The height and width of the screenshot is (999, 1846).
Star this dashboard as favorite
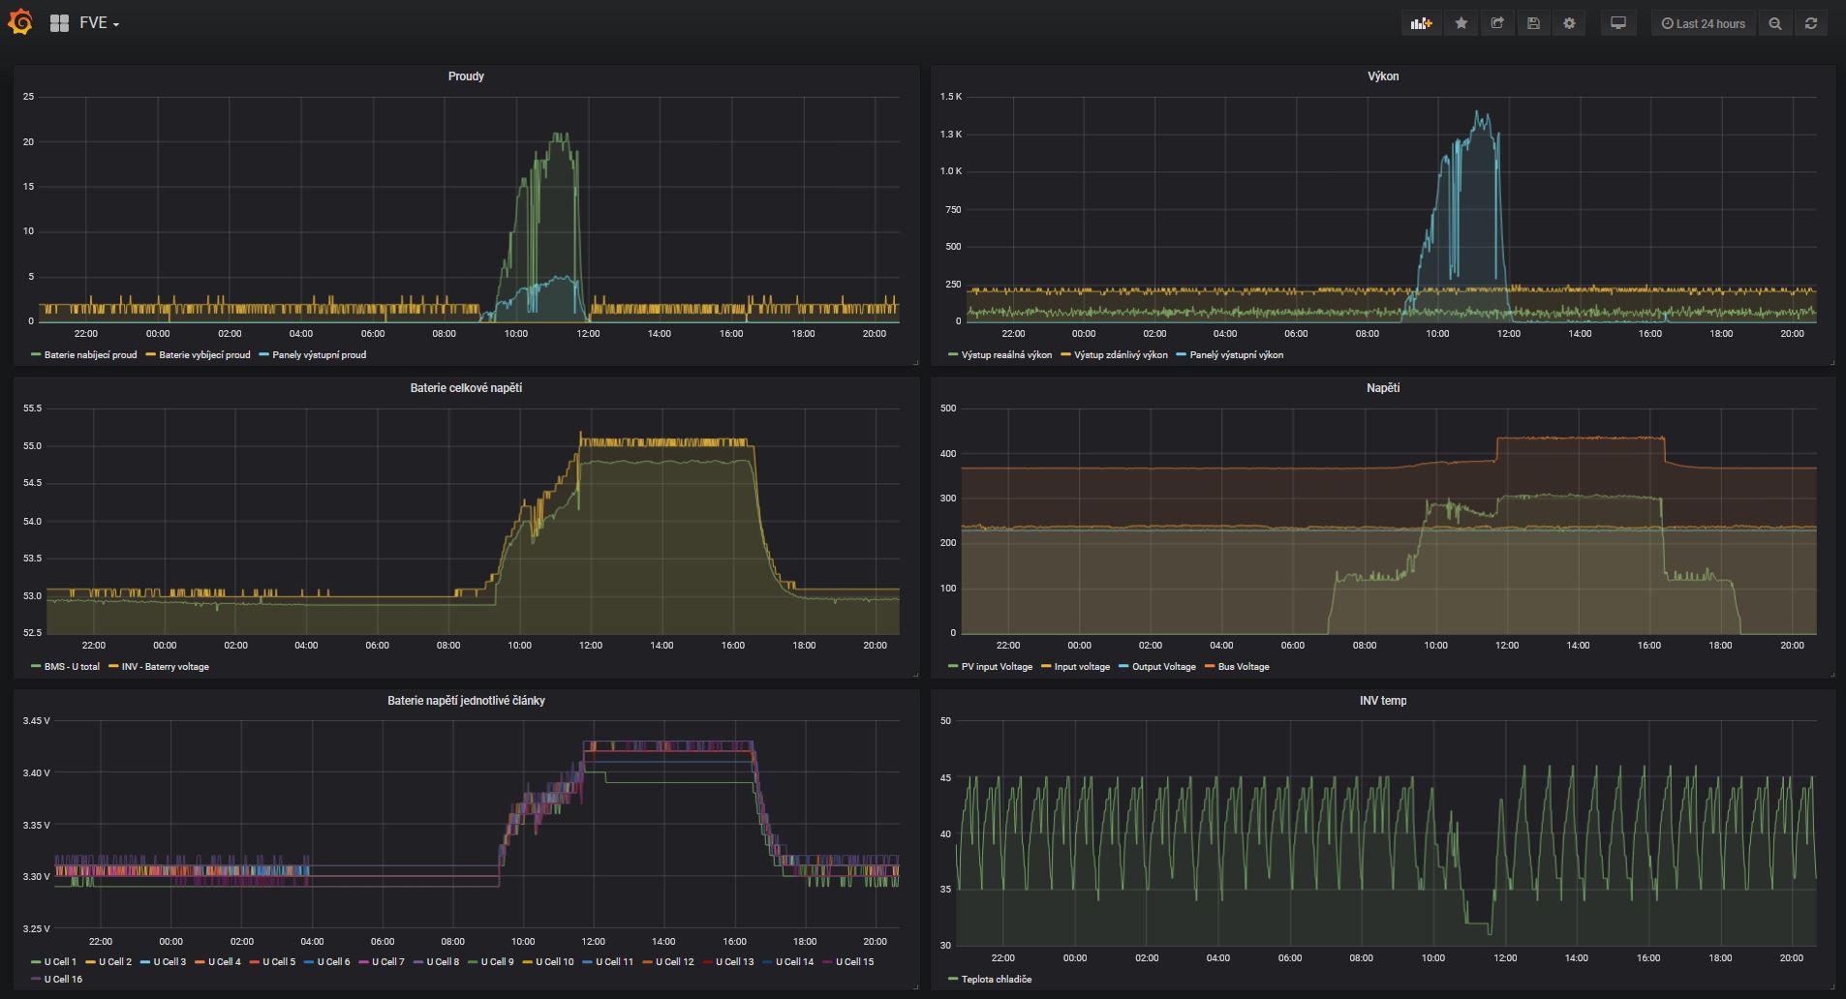tap(1461, 23)
